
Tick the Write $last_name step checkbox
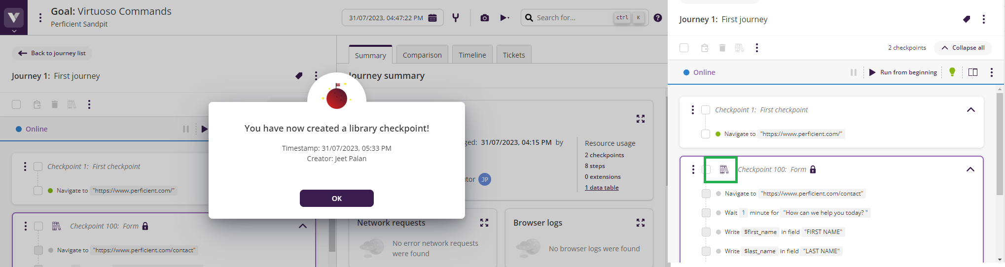[706, 251]
